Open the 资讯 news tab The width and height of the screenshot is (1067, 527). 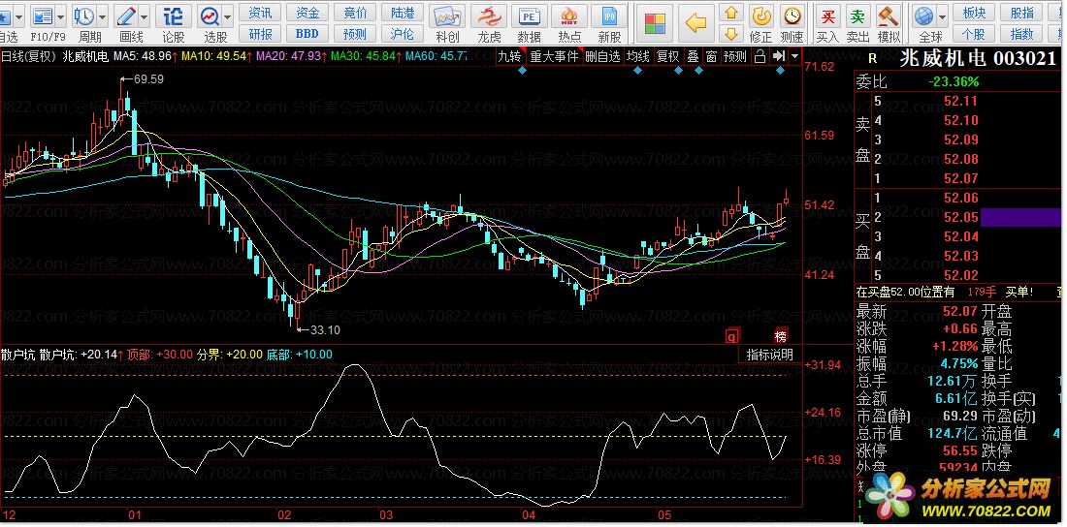[x=260, y=13]
